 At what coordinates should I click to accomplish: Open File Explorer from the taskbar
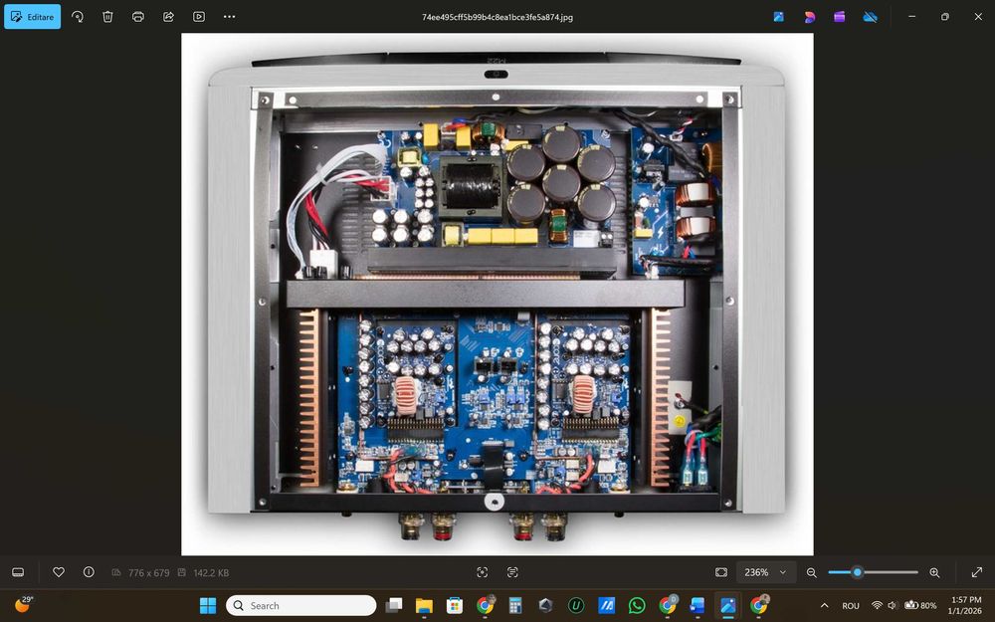424,605
